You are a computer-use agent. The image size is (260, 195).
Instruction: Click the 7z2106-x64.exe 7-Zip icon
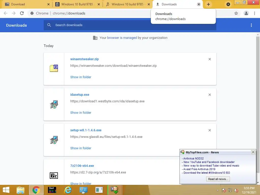click(x=54, y=175)
